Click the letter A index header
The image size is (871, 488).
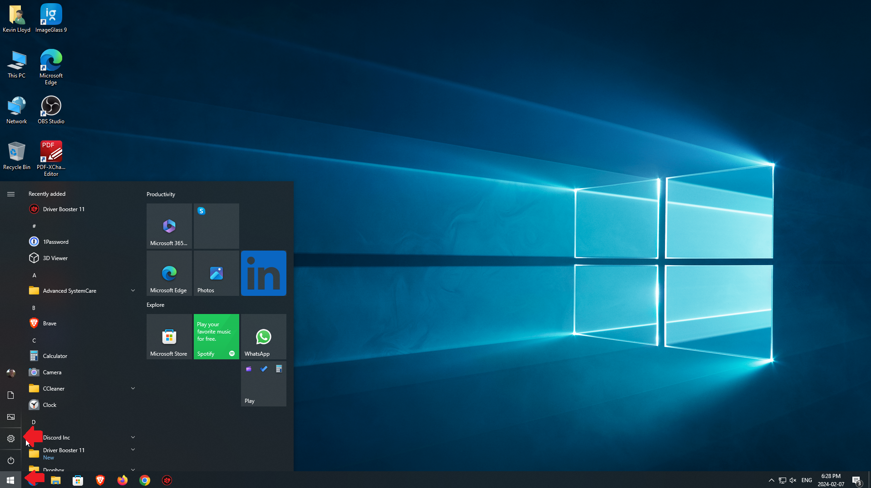coord(34,275)
